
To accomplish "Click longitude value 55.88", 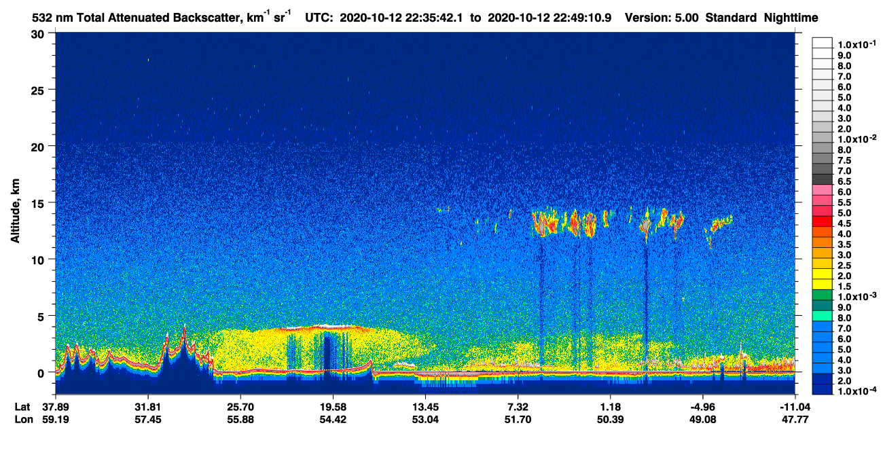I will (240, 419).
